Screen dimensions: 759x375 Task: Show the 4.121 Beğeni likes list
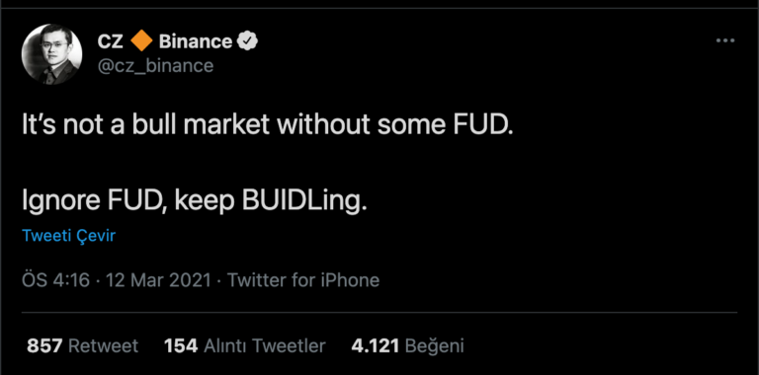tap(407, 345)
